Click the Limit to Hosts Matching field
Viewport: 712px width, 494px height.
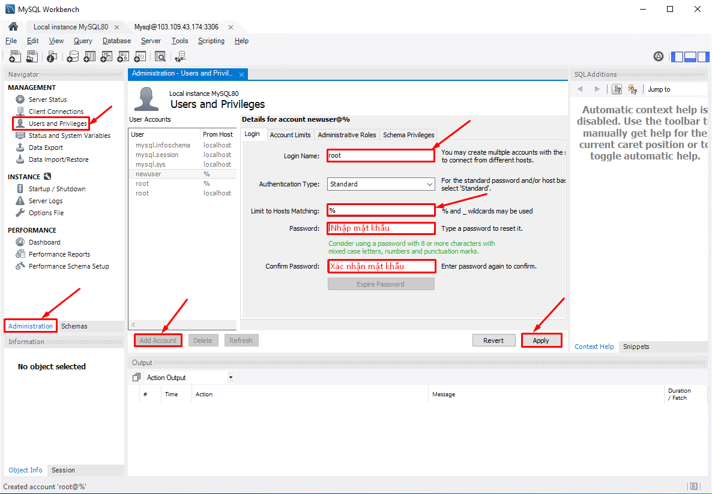click(381, 210)
